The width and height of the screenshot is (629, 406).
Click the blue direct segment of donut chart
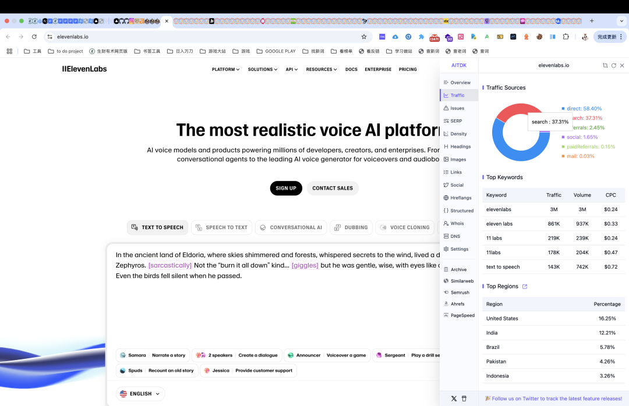coord(518,155)
